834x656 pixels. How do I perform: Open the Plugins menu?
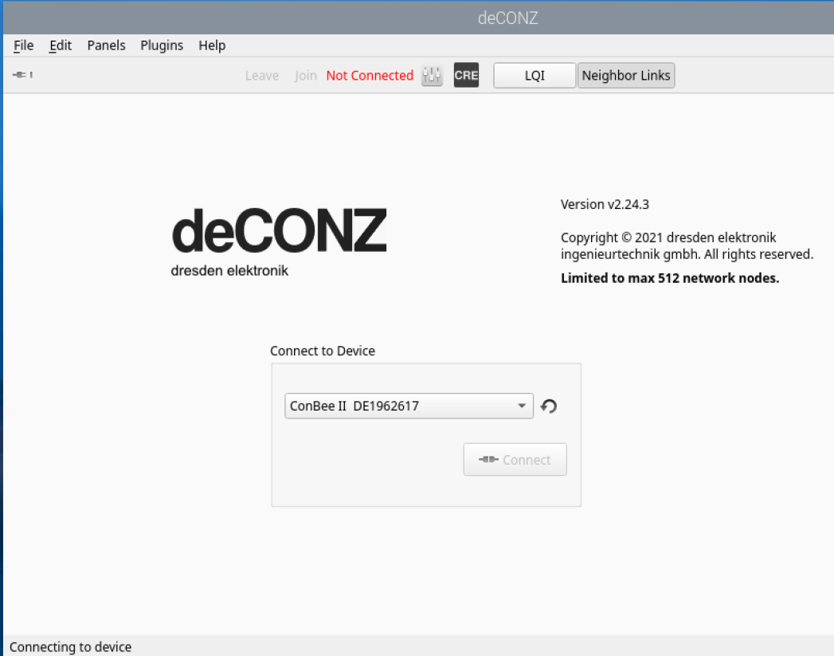(162, 45)
